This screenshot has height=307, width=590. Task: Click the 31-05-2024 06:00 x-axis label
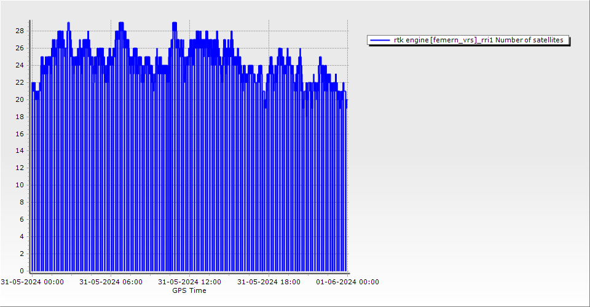(111, 282)
